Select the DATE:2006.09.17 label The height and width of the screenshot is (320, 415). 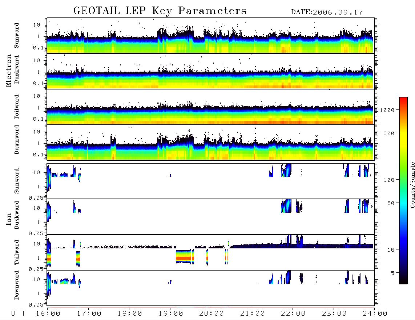tap(327, 12)
